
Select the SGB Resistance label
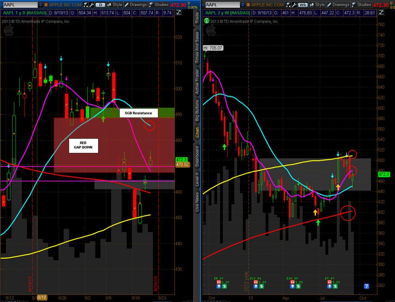(139, 113)
